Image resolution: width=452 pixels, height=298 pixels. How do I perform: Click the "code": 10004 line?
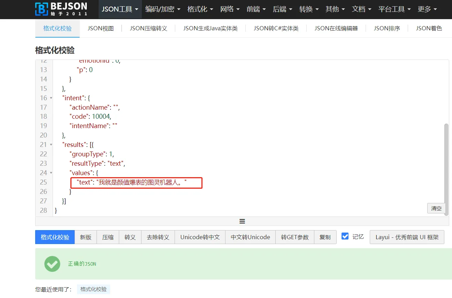pyautogui.click(x=90, y=117)
